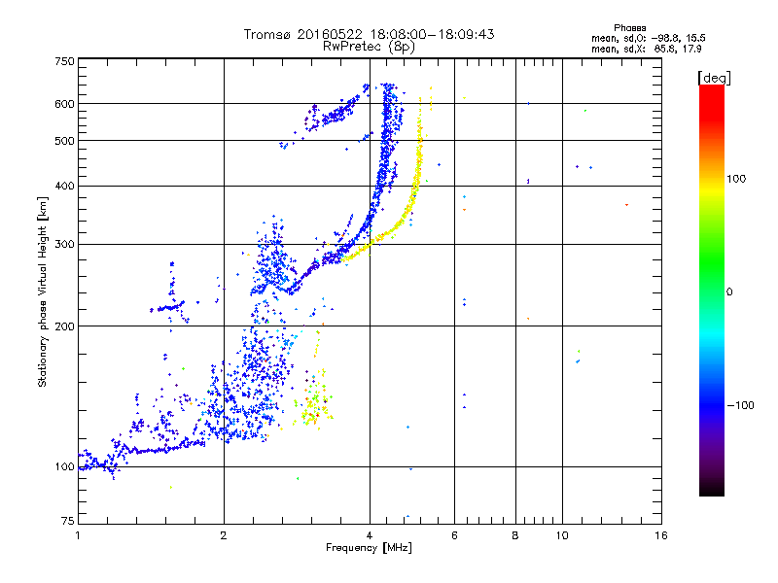Click the y-axis tick label "500"

click(64, 141)
